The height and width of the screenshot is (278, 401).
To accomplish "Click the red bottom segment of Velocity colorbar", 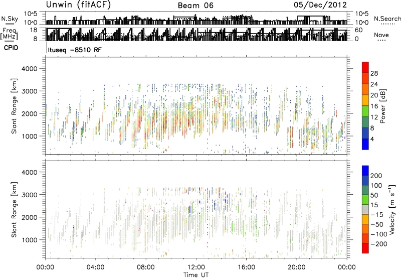I will [365, 248].
